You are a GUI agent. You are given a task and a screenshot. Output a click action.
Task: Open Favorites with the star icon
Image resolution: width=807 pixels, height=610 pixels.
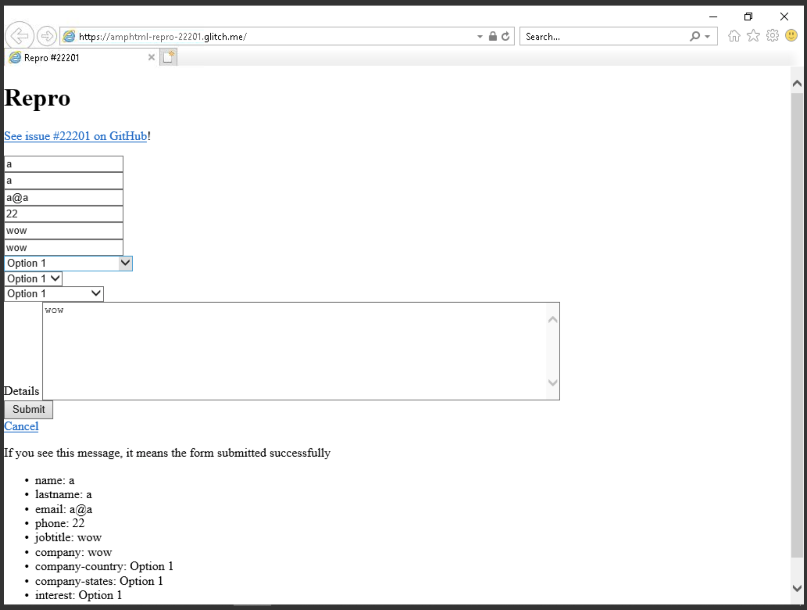coord(753,36)
